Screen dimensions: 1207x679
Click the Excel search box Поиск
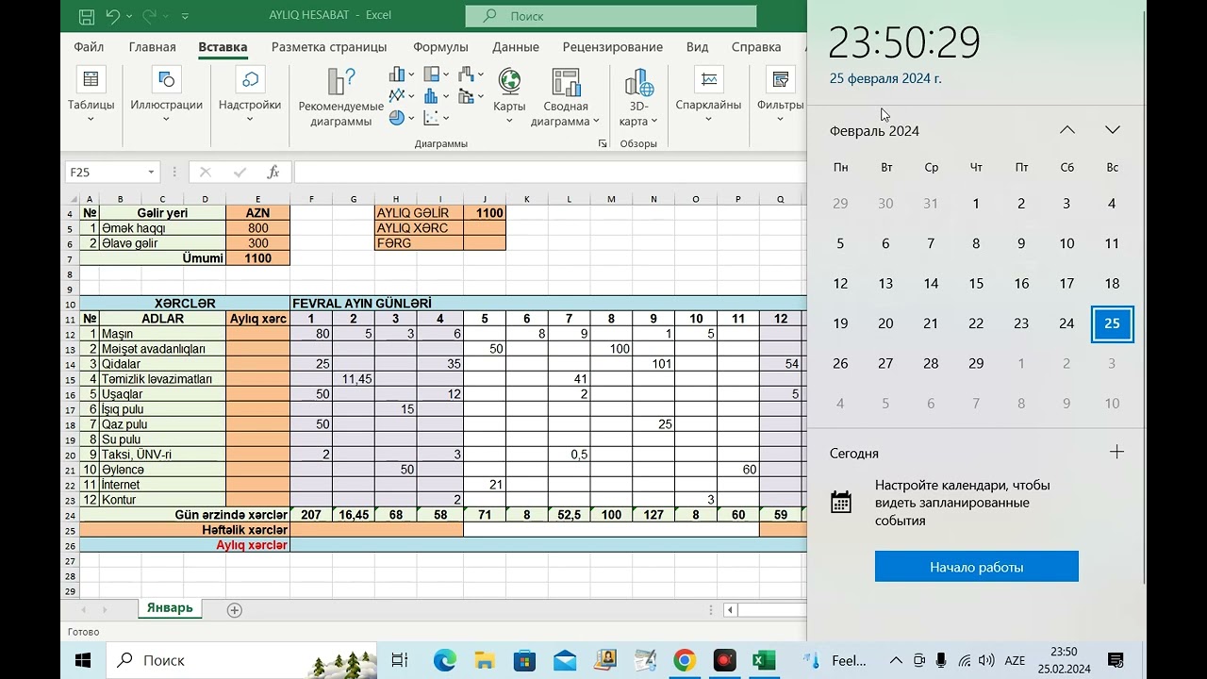[611, 16]
